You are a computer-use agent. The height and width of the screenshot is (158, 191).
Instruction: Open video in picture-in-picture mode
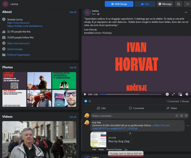tap(180, 94)
